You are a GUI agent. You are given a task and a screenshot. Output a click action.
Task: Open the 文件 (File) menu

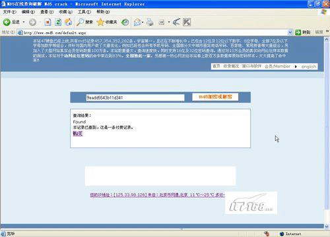[x=10, y=12]
